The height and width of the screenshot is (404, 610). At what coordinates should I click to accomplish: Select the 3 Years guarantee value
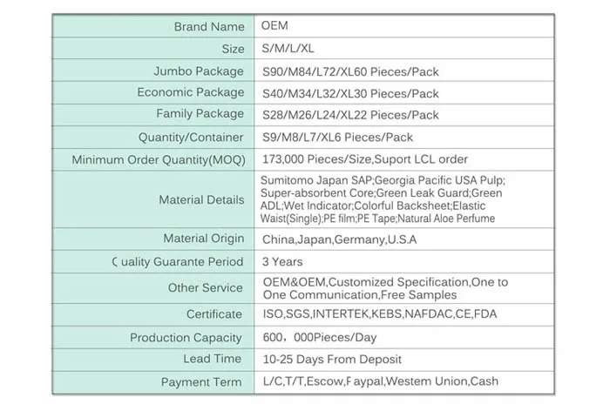point(282,261)
